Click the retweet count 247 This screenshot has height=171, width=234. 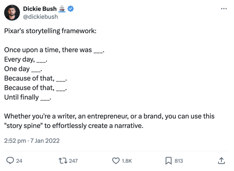73,161
